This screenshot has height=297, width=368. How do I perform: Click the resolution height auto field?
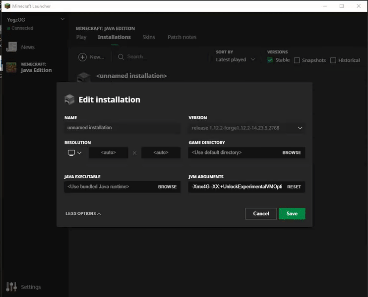tap(161, 153)
